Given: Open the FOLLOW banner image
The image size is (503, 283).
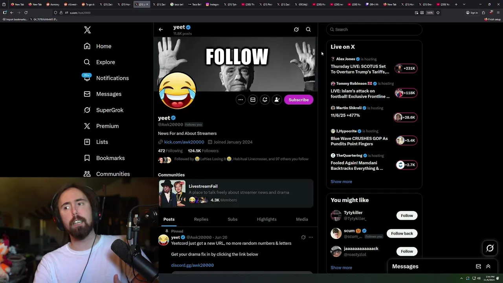Looking at the screenshot, I should tap(236, 64).
